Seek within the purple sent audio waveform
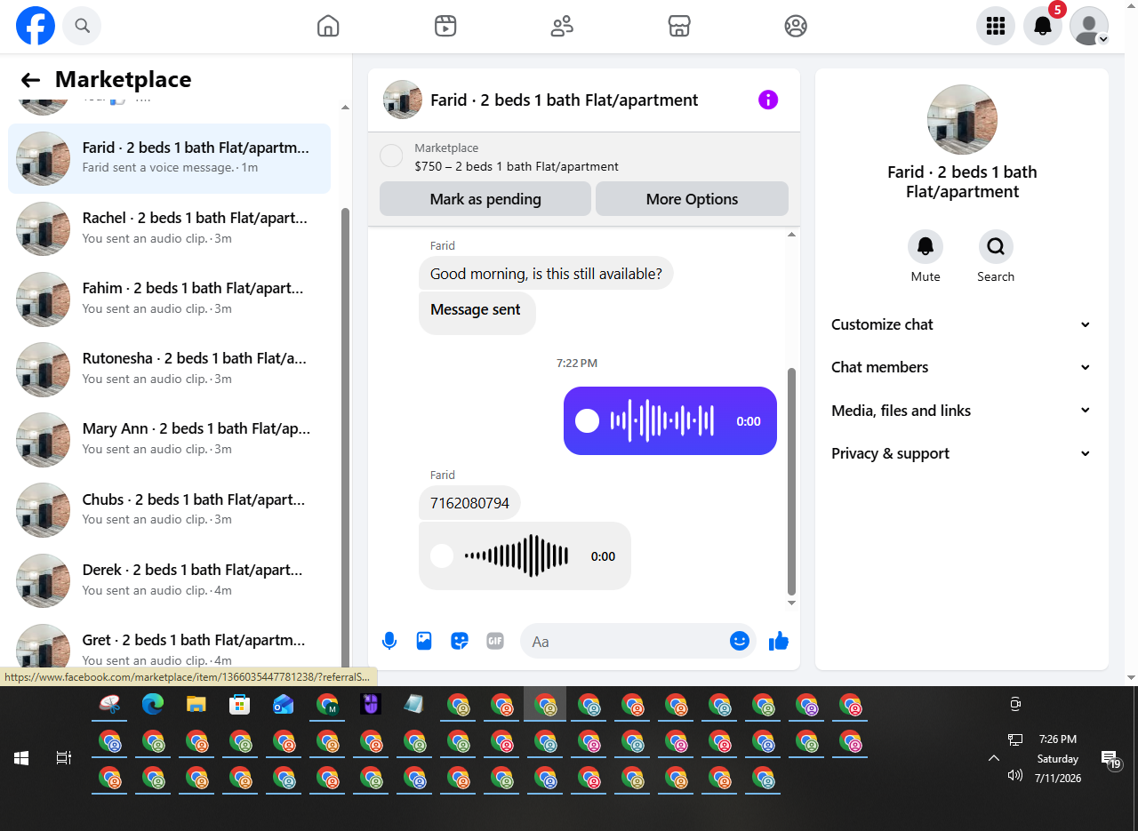 (x=662, y=420)
